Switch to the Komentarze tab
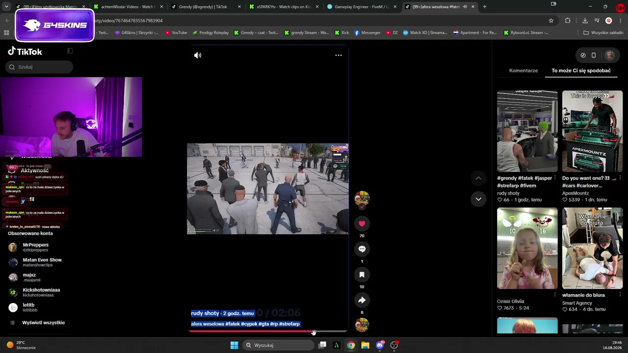628x353 pixels. click(523, 71)
